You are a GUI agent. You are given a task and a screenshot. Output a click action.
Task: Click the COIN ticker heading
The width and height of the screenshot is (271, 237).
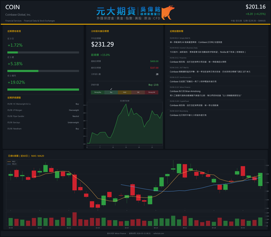[x=12, y=7]
